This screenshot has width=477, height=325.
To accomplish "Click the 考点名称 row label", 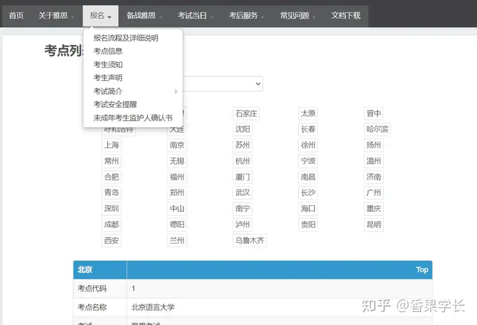I will click(92, 307).
